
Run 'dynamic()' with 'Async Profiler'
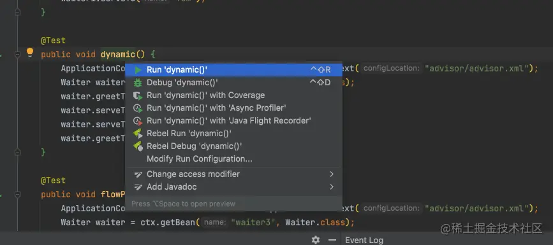233,108
